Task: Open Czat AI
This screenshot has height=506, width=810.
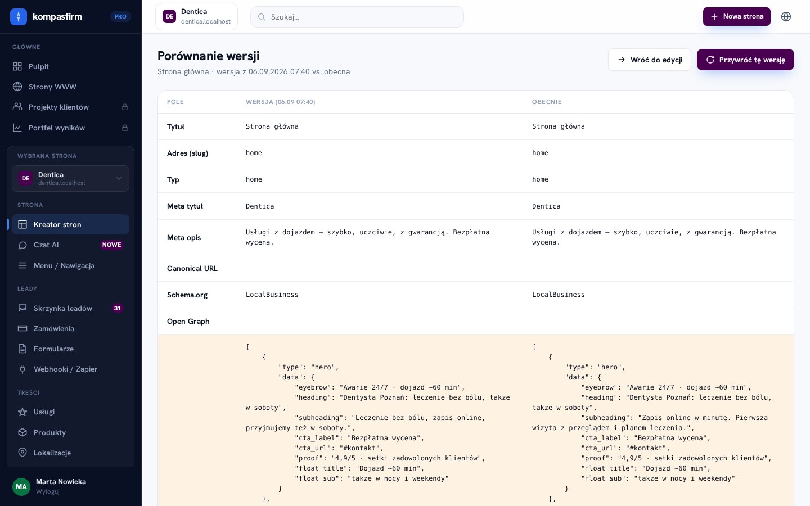Action: 70,245
